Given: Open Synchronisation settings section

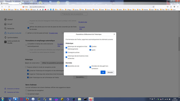Looking at the screenshot, I should coord(11,37).
